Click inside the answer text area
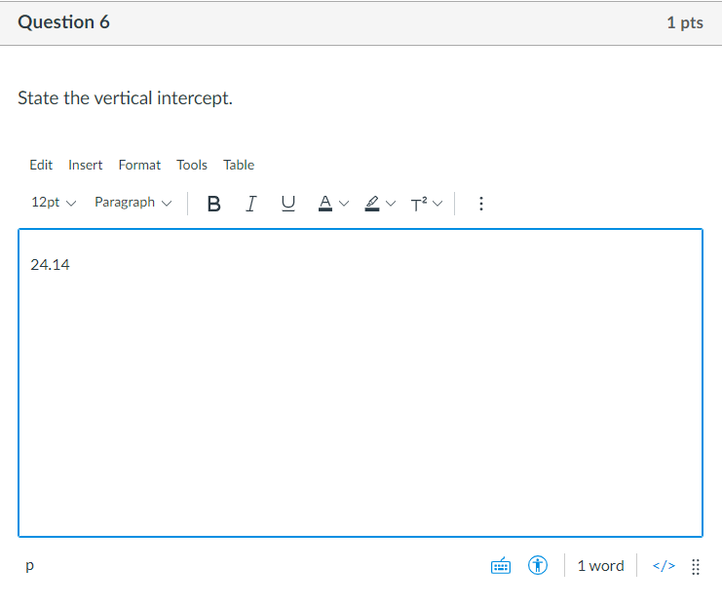The width and height of the screenshot is (722, 606). [x=361, y=383]
